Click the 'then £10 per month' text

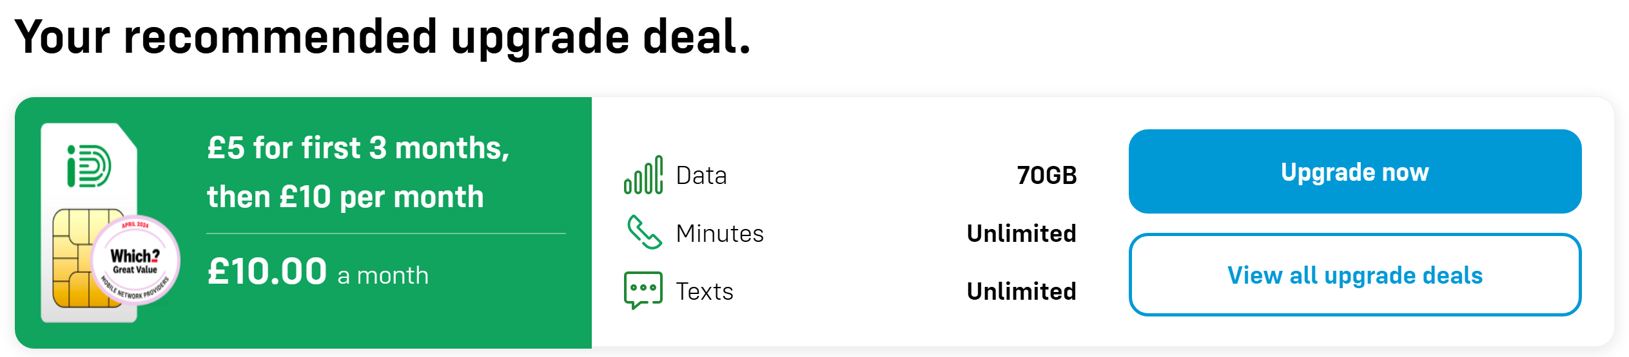pyautogui.click(x=346, y=197)
